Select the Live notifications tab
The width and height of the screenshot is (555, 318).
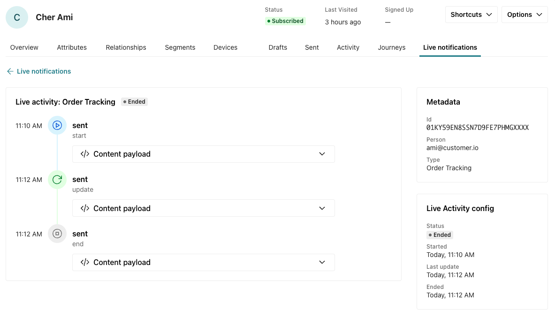[450, 47]
